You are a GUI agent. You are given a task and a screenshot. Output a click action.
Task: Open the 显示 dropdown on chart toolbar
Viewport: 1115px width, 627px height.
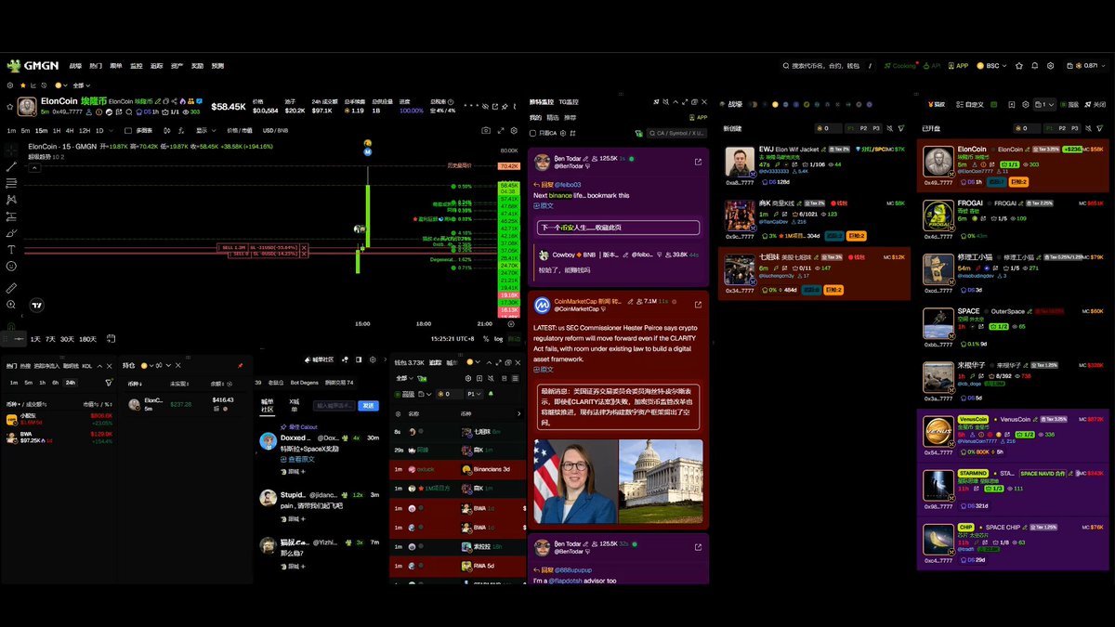point(208,130)
